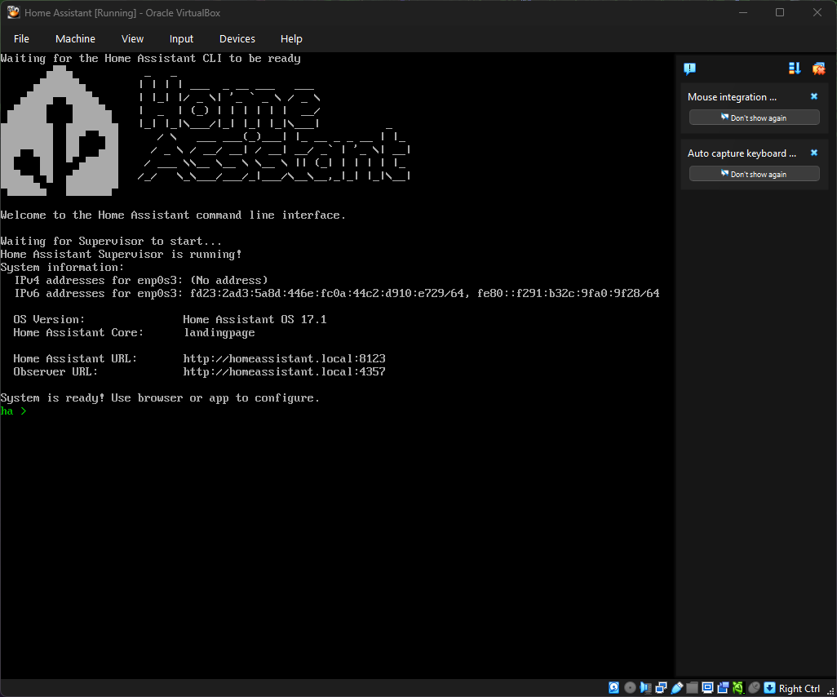Open the Devices menu
The height and width of the screenshot is (697, 837).
click(x=237, y=38)
